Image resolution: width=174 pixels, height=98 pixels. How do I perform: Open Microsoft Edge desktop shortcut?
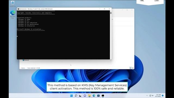pos(13,14)
